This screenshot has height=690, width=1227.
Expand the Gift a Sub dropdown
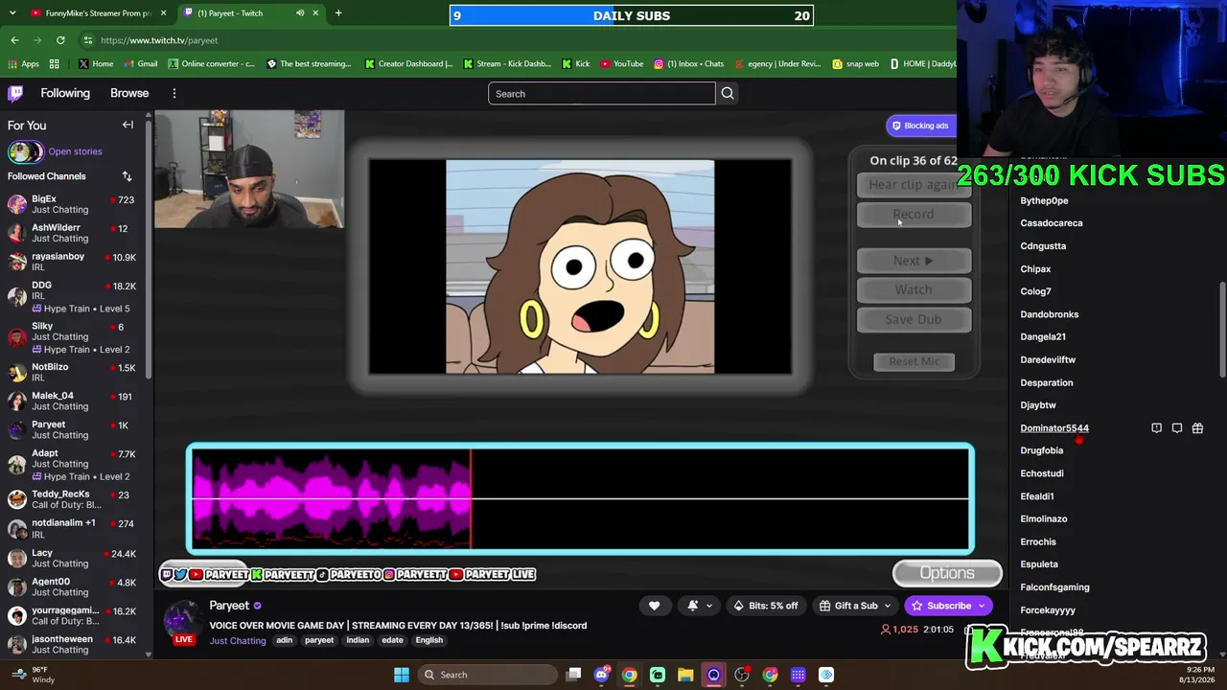click(887, 606)
